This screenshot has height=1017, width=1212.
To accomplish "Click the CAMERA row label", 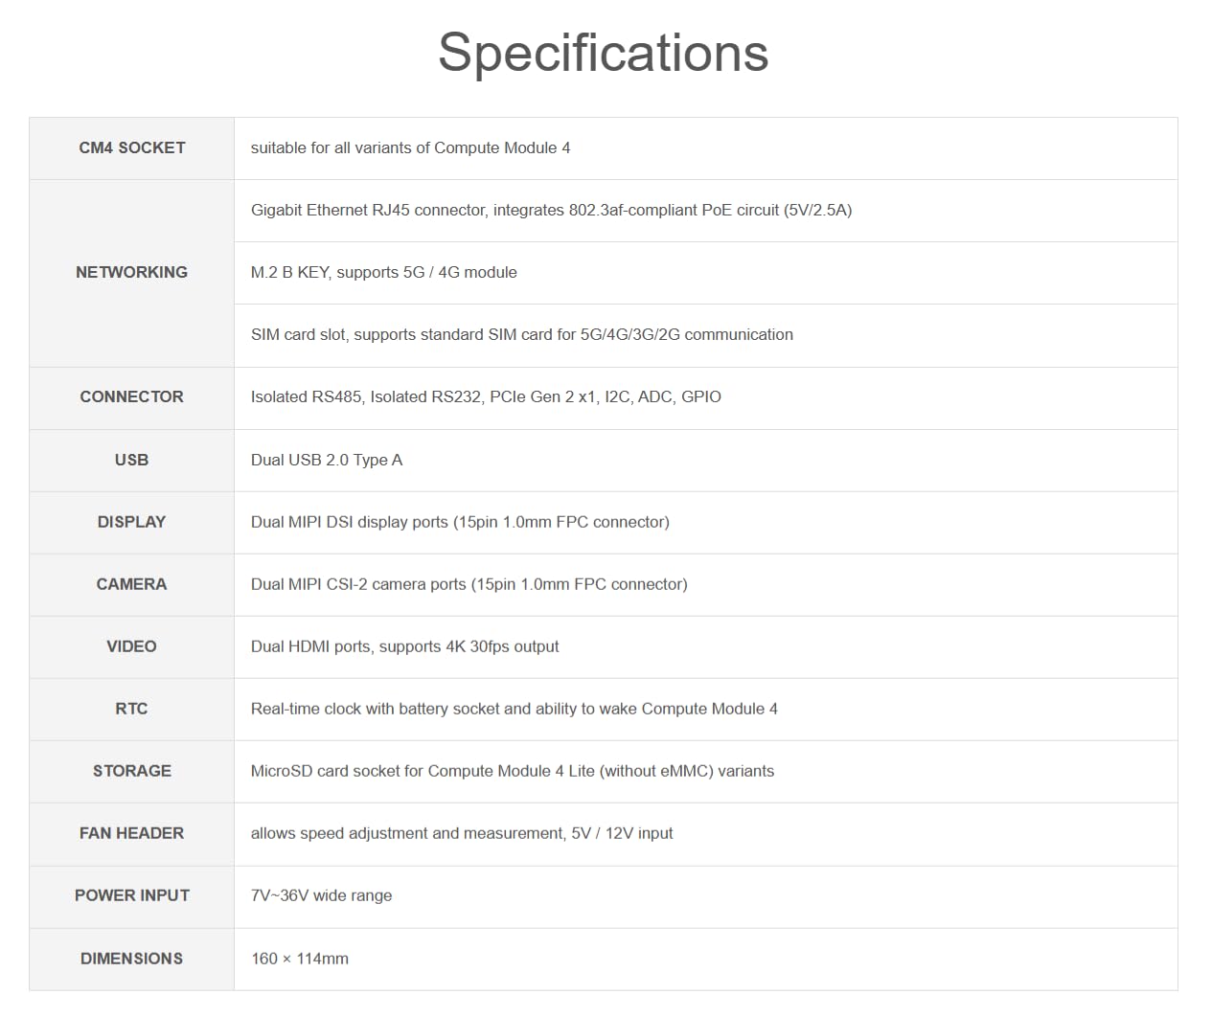I will click(132, 584).
